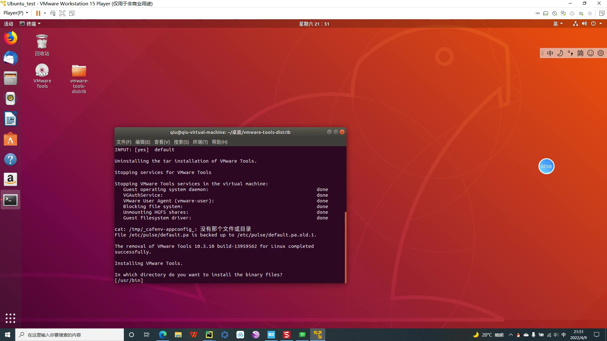Click the grayed-out camera device icon in the toolbar

[x=590, y=13]
